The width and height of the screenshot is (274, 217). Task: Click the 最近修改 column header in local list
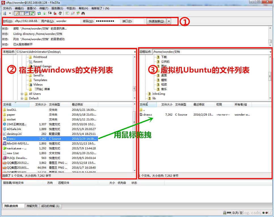(84, 105)
